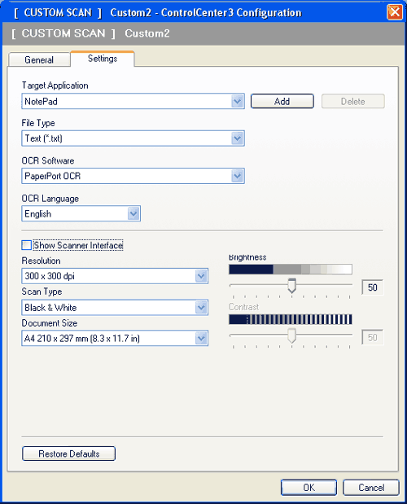407x504 pixels.
Task: Click the Contrast slider thumb
Action: pos(291,335)
